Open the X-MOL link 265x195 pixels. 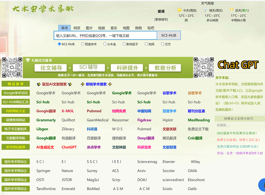[68, 111]
